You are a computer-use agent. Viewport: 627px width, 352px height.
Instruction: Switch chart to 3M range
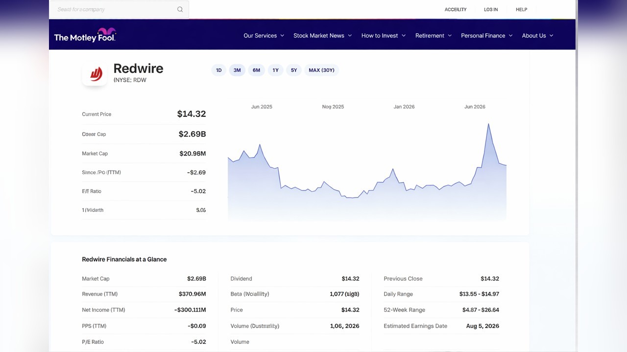237,70
